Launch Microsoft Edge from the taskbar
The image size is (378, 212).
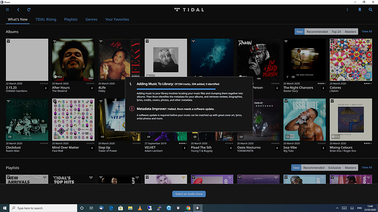coord(111,208)
